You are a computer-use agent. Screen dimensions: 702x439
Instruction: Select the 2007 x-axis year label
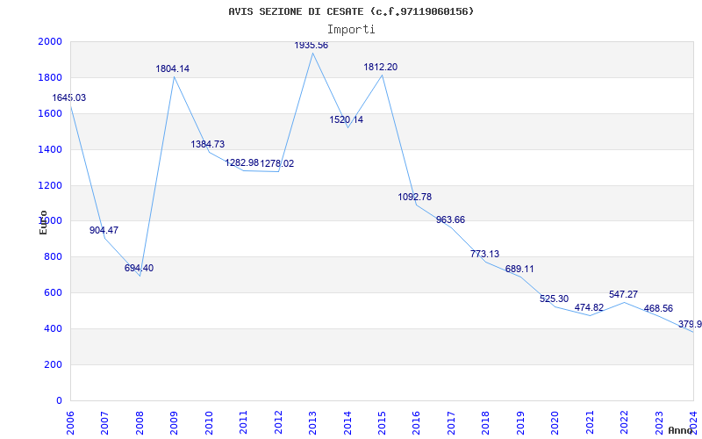coord(104,422)
